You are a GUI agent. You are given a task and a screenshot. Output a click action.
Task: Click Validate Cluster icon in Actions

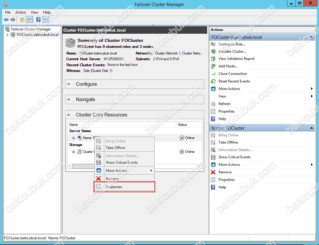213,51
